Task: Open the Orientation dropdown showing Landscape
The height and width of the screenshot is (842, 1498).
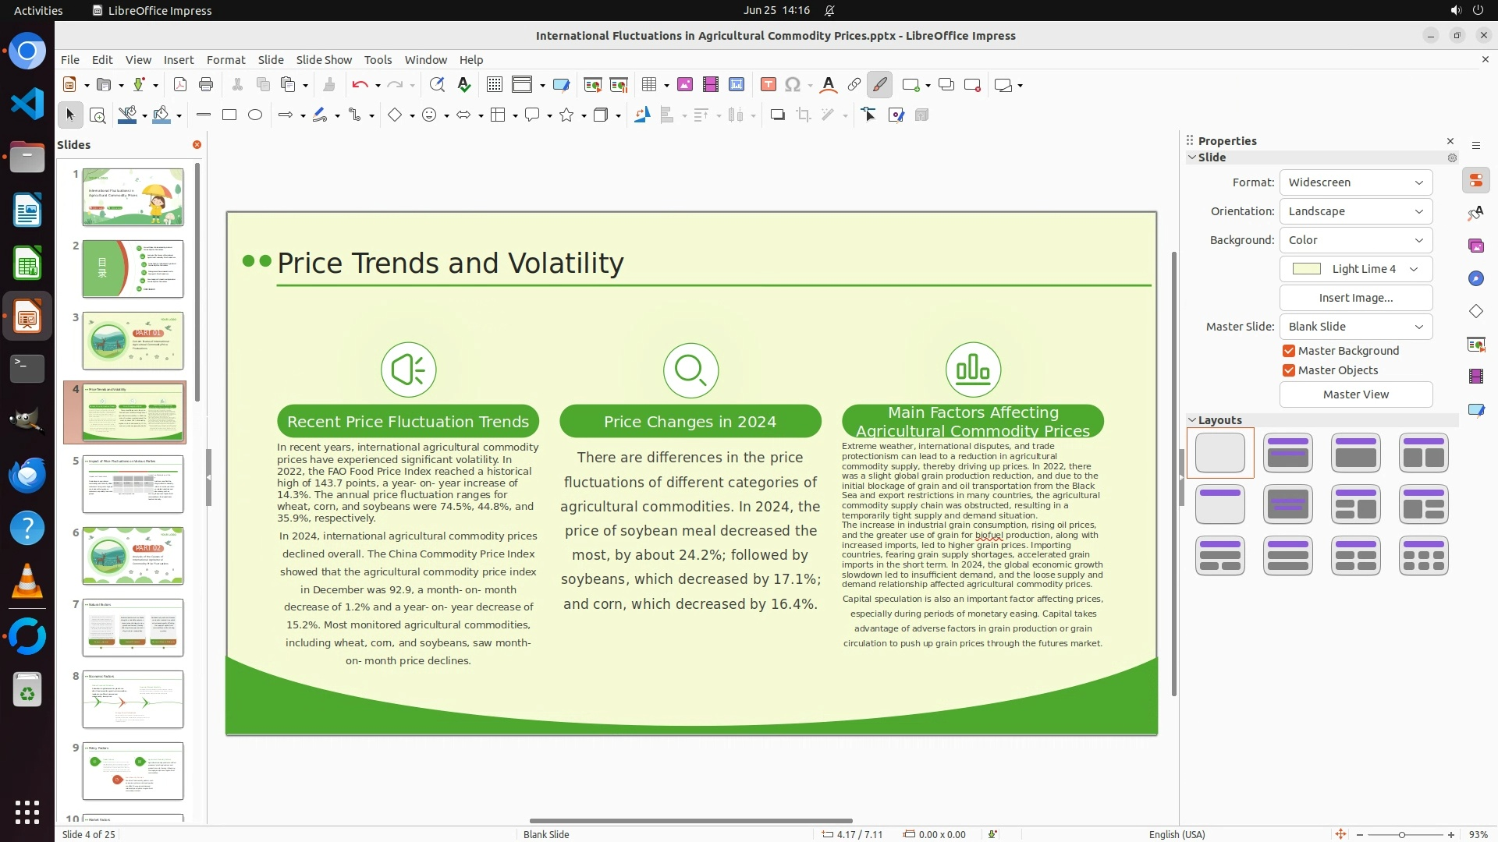Action: 1355,211
